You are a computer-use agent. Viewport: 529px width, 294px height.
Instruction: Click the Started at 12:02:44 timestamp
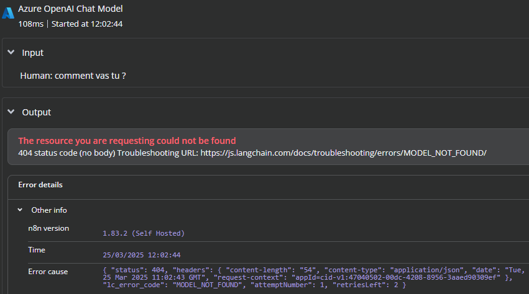pyautogui.click(x=87, y=24)
